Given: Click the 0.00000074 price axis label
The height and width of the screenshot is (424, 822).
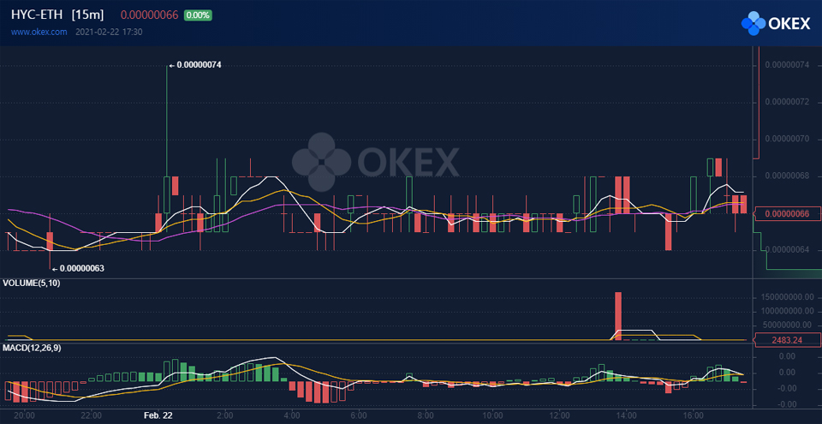Looking at the screenshot, I should click(788, 66).
